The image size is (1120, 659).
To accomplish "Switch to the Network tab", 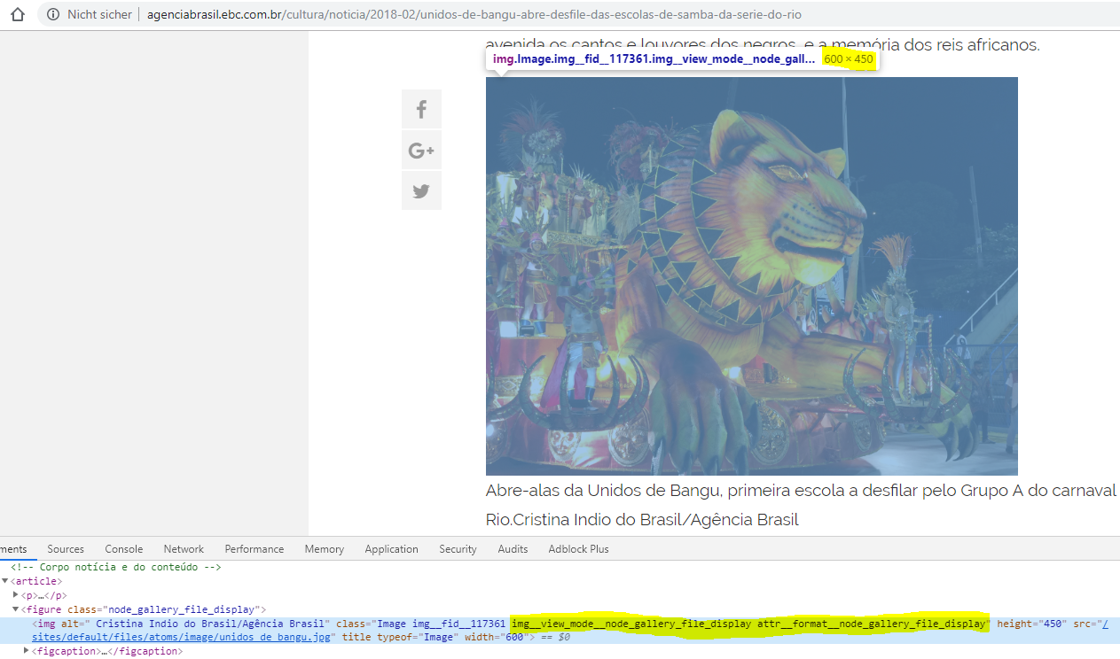I will [184, 549].
